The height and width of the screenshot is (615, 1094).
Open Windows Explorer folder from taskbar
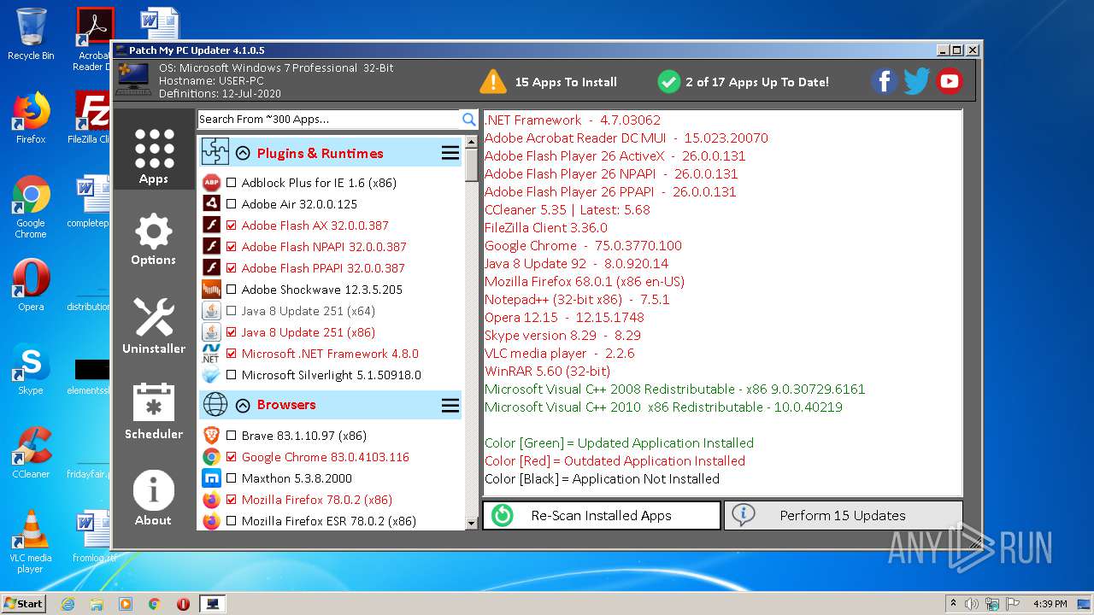pos(97,604)
